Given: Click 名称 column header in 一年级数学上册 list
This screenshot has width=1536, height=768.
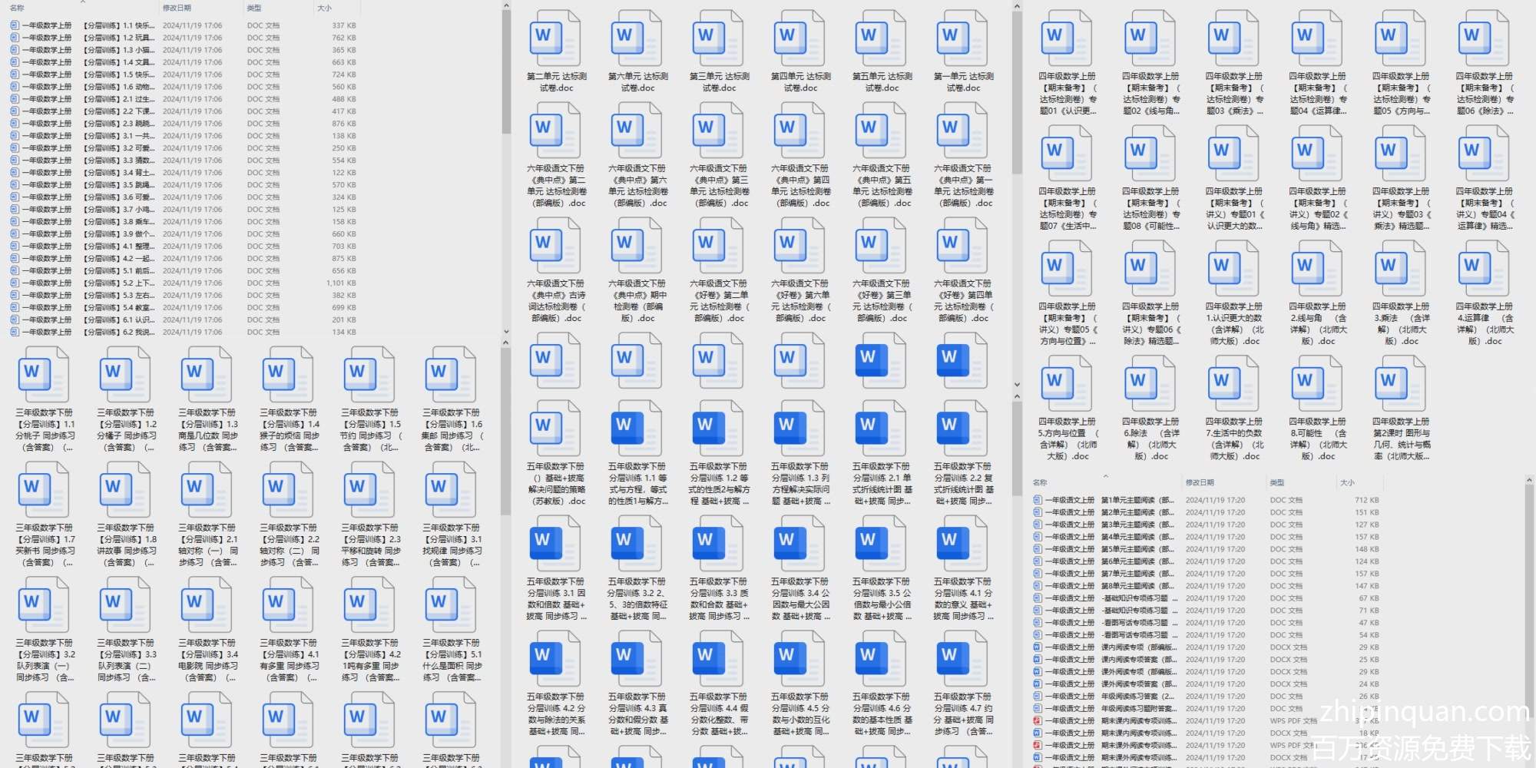Looking at the screenshot, I should (x=17, y=8).
